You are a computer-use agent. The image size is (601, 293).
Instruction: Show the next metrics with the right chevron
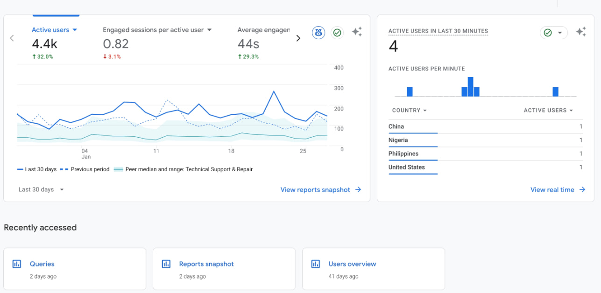pos(298,38)
